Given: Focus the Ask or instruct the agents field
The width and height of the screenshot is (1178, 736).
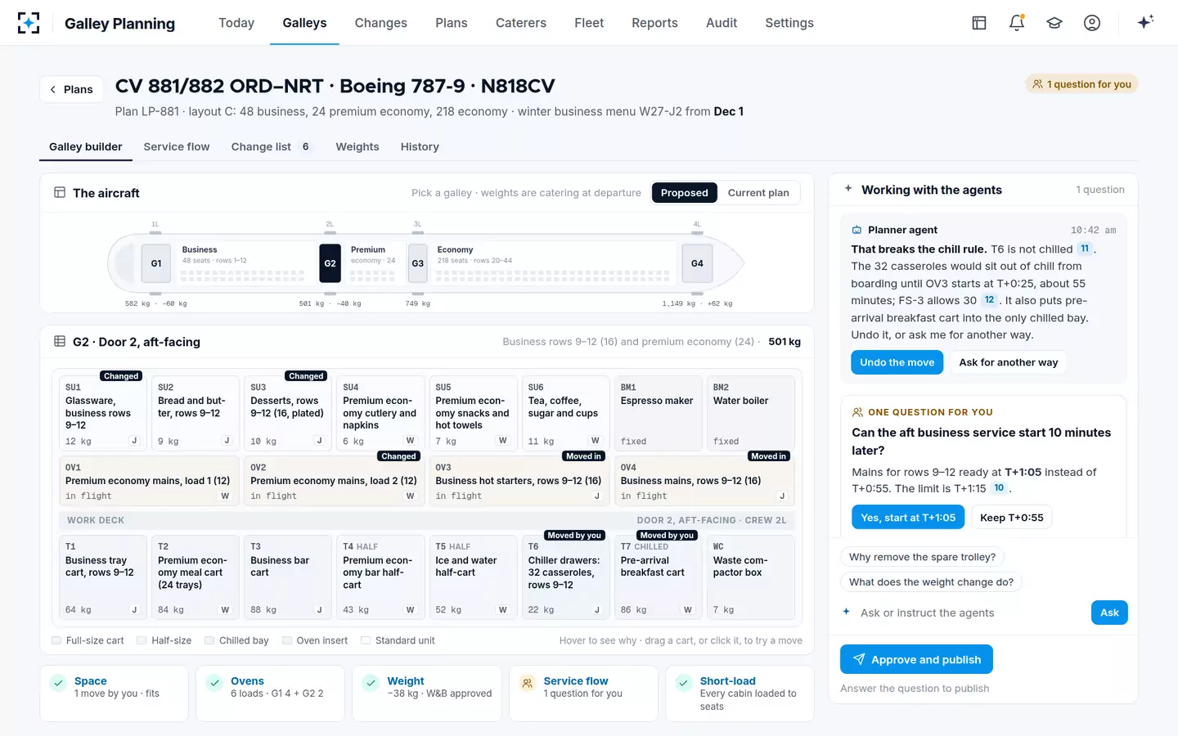Looking at the screenshot, I should (970, 613).
